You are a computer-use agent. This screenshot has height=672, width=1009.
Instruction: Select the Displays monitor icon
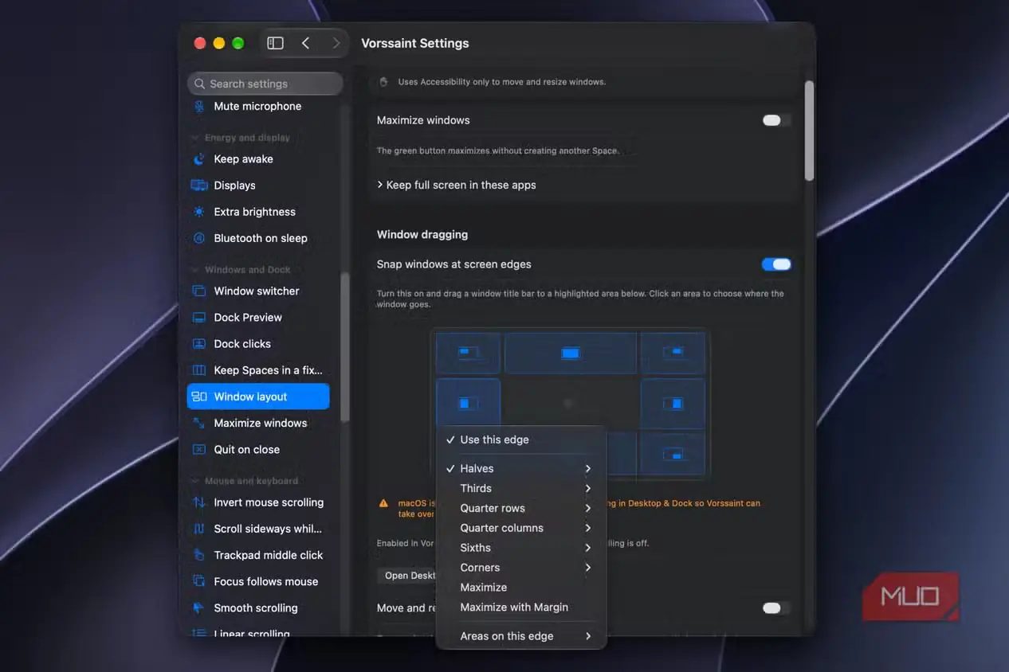coord(199,186)
